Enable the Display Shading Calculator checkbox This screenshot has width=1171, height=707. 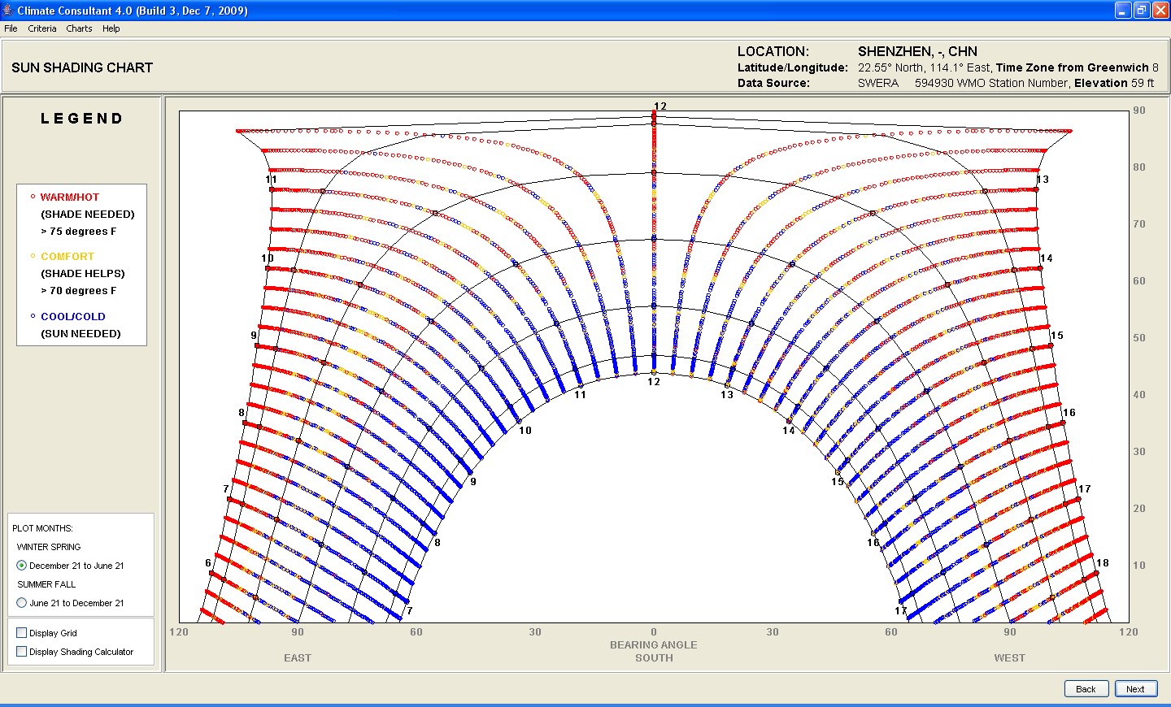click(22, 652)
